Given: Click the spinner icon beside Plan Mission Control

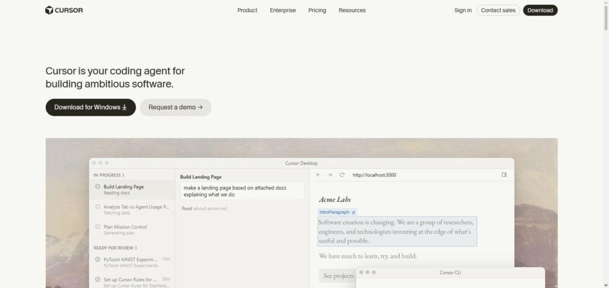Looking at the screenshot, I should tap(98, 227).
